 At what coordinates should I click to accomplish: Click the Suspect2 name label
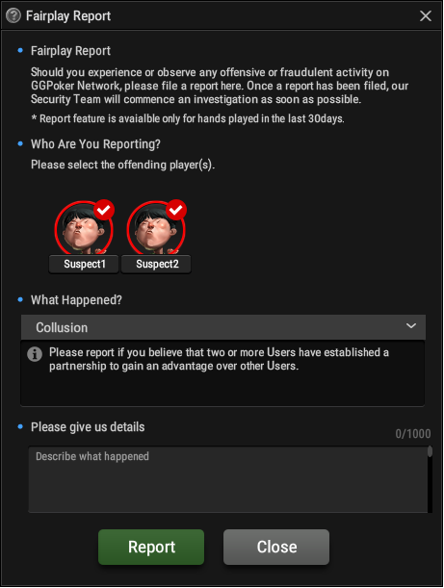pyautogui.click(x=156, y=264)
